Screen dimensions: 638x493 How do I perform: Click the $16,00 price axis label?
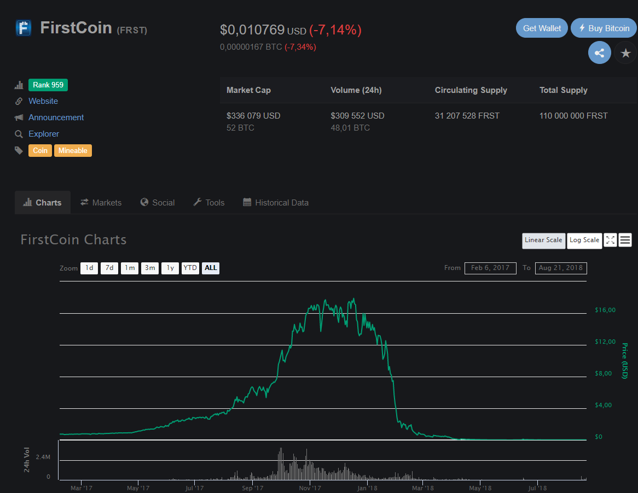605,310
